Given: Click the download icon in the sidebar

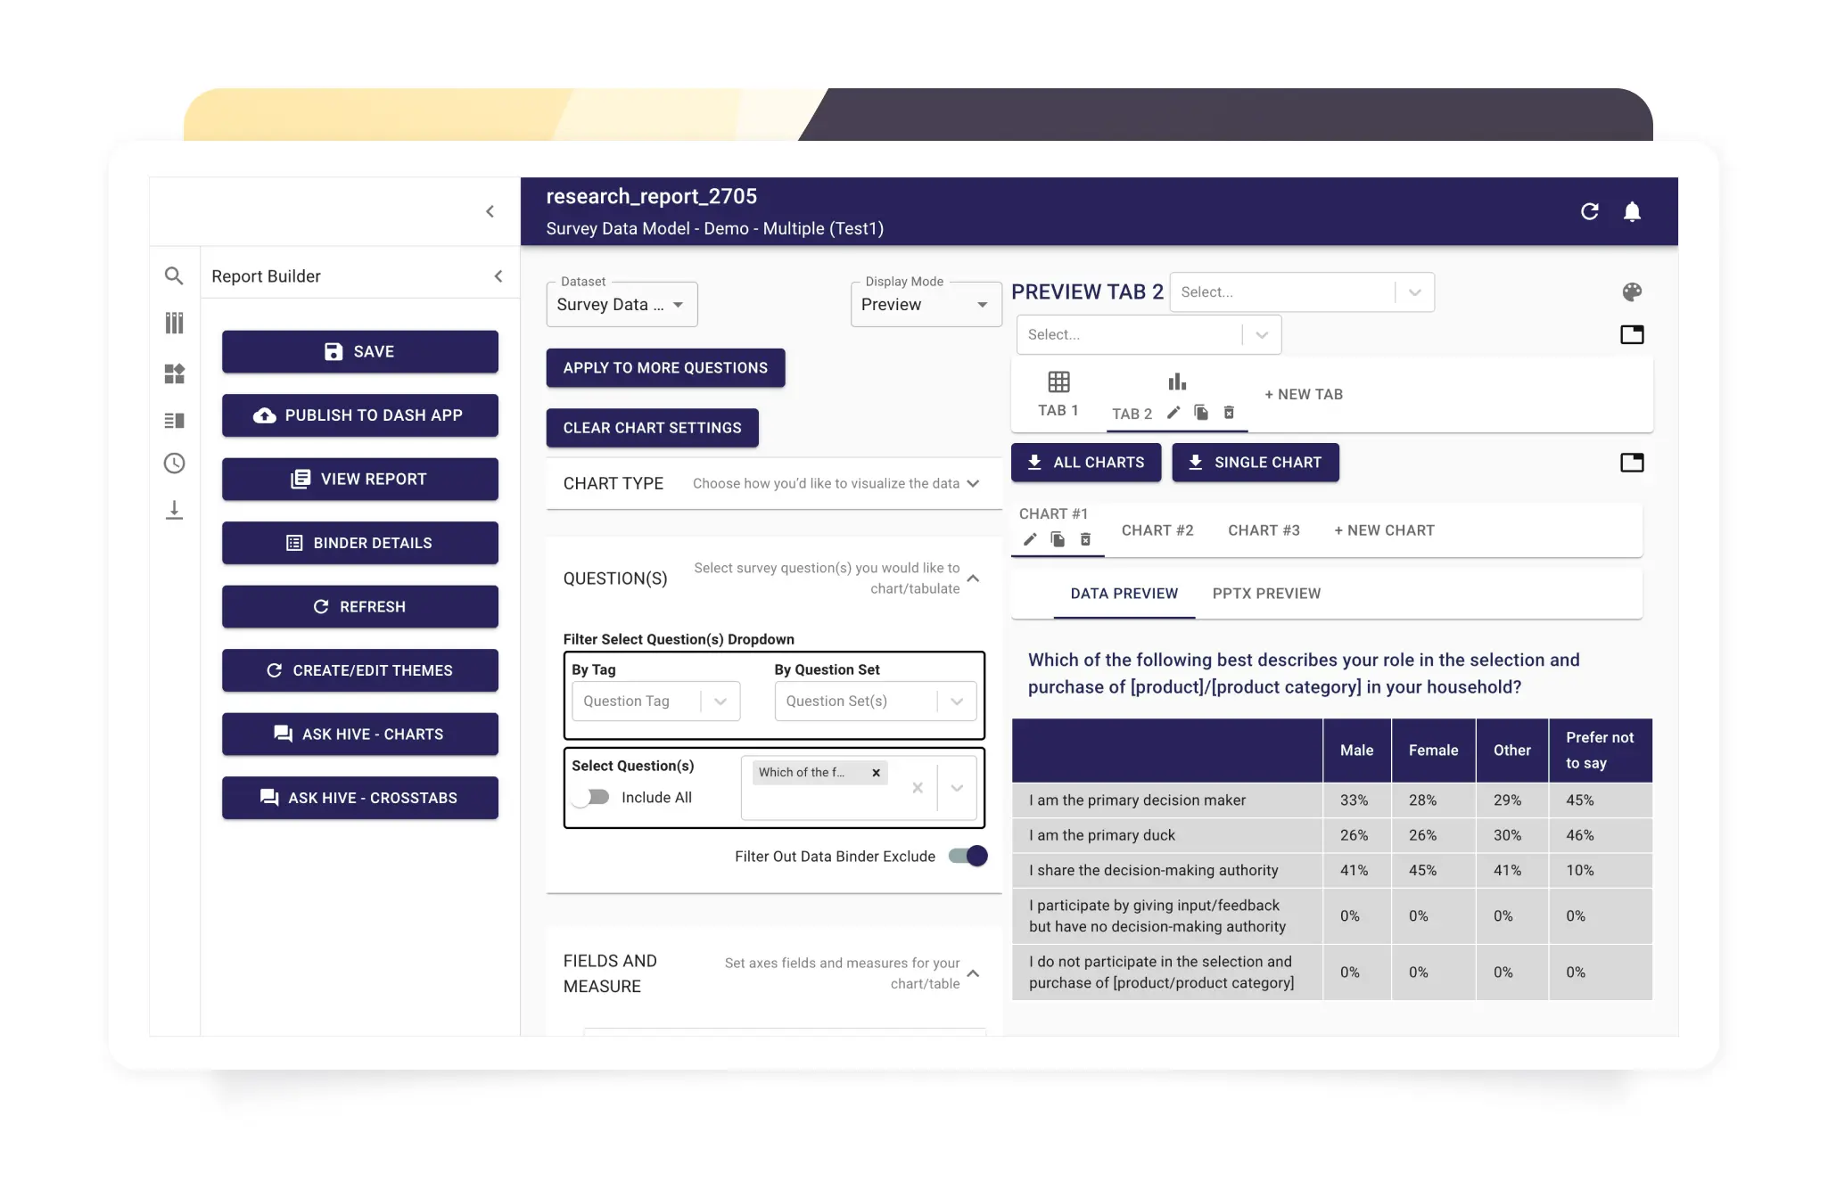Looking at the screenshot, I should 174,510.
